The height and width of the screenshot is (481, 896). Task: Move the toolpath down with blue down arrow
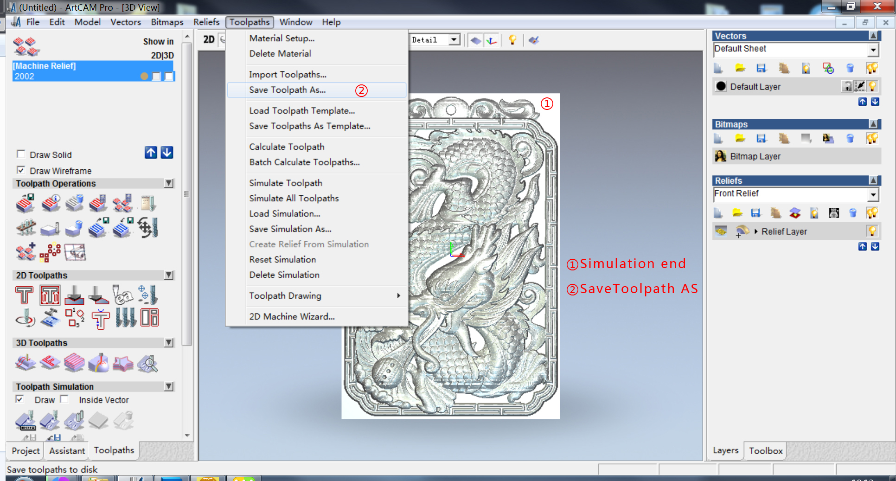(167, 153)
